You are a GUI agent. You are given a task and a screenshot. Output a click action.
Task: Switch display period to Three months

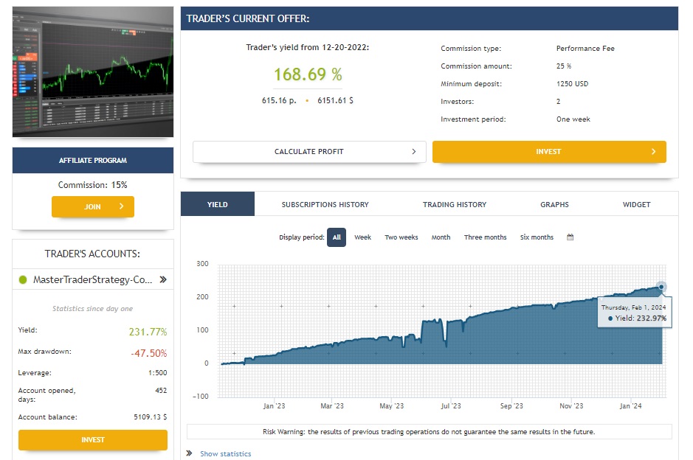point(485,237)
